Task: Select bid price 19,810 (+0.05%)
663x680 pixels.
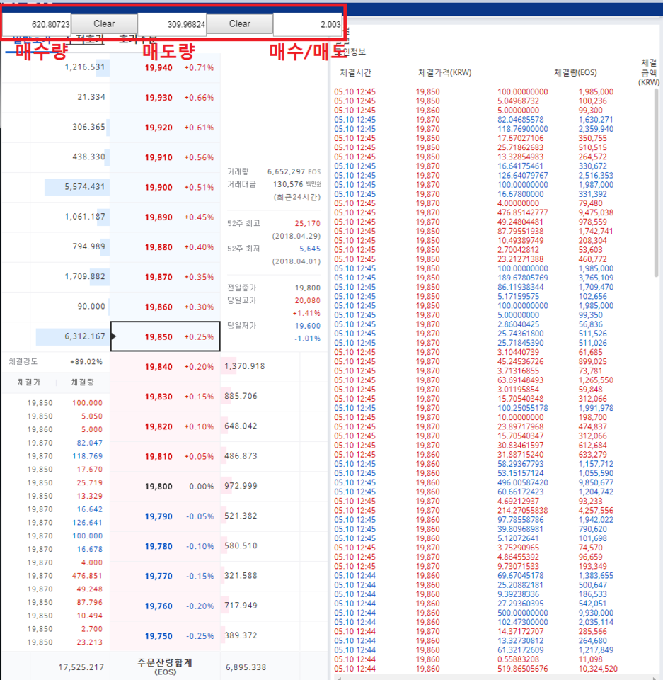Action: click(x=166, y=457)
